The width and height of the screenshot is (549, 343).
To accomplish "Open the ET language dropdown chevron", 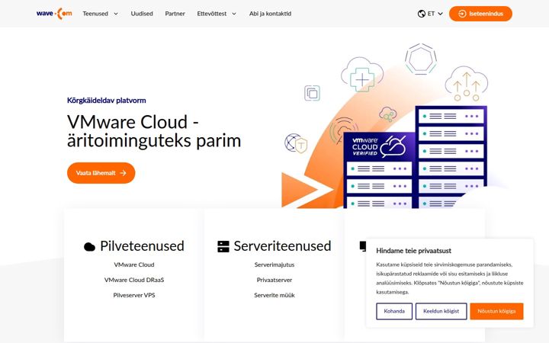I will point(441,14).
